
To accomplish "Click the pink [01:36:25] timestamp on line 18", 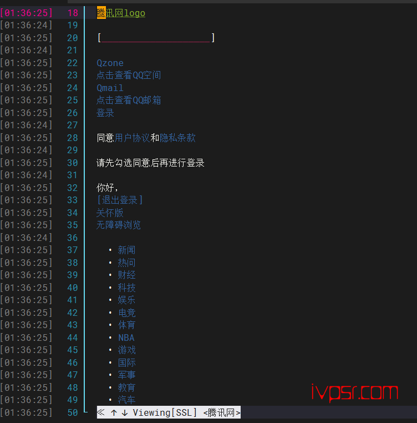I will 26,13.
